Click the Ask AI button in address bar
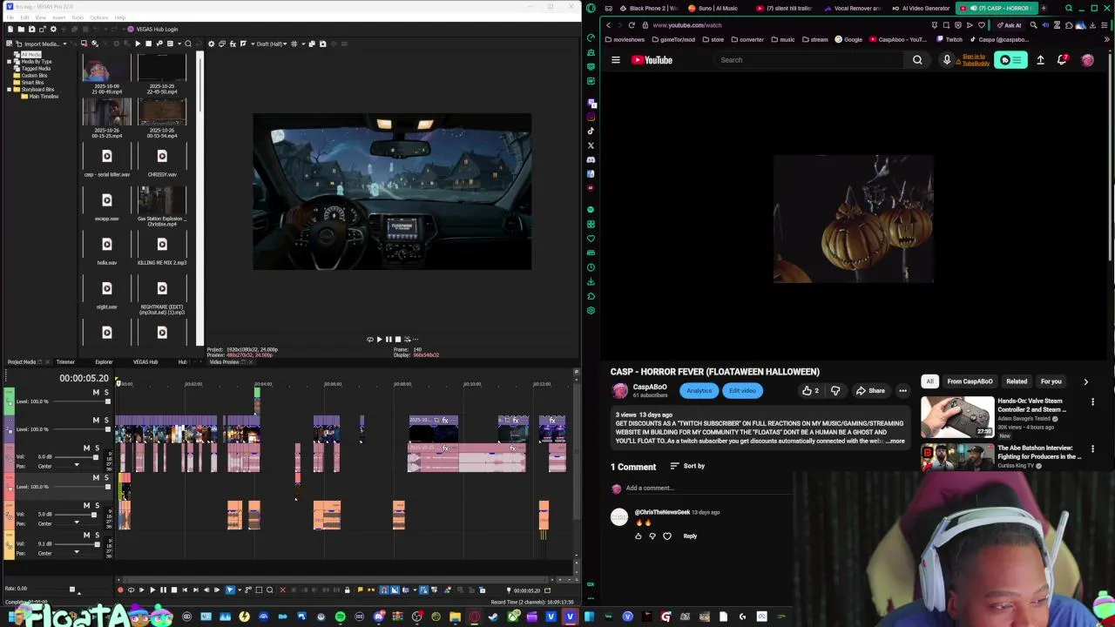The width and height of the screenshot is (1115, 627). (x=1008, y=24)
